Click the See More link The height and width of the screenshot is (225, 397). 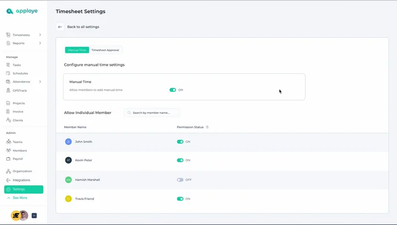20,198
